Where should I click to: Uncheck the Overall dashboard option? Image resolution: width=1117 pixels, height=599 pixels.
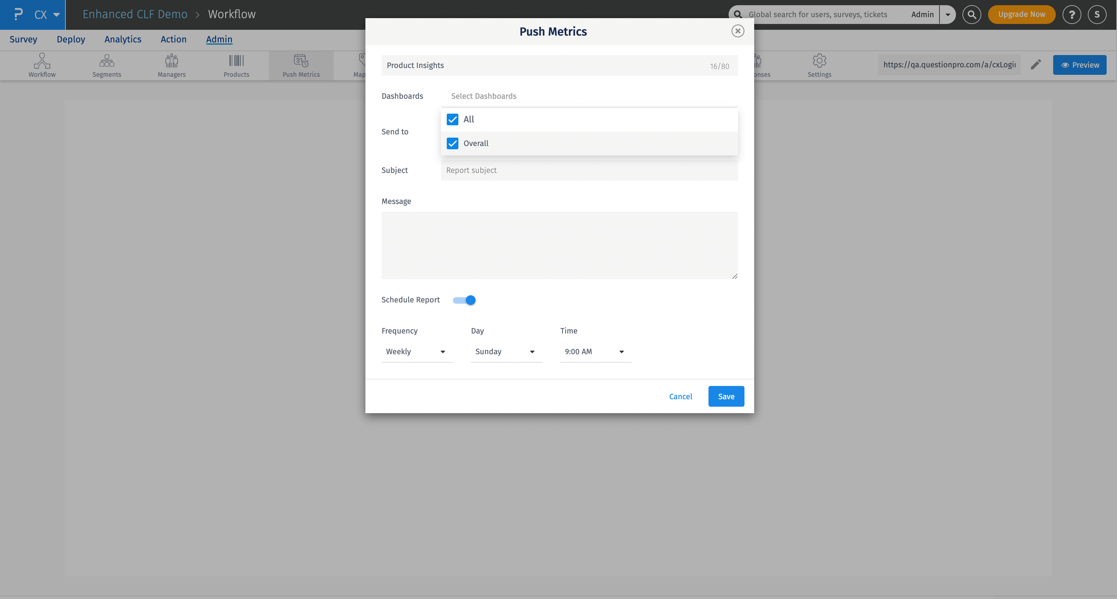(452, 143)
